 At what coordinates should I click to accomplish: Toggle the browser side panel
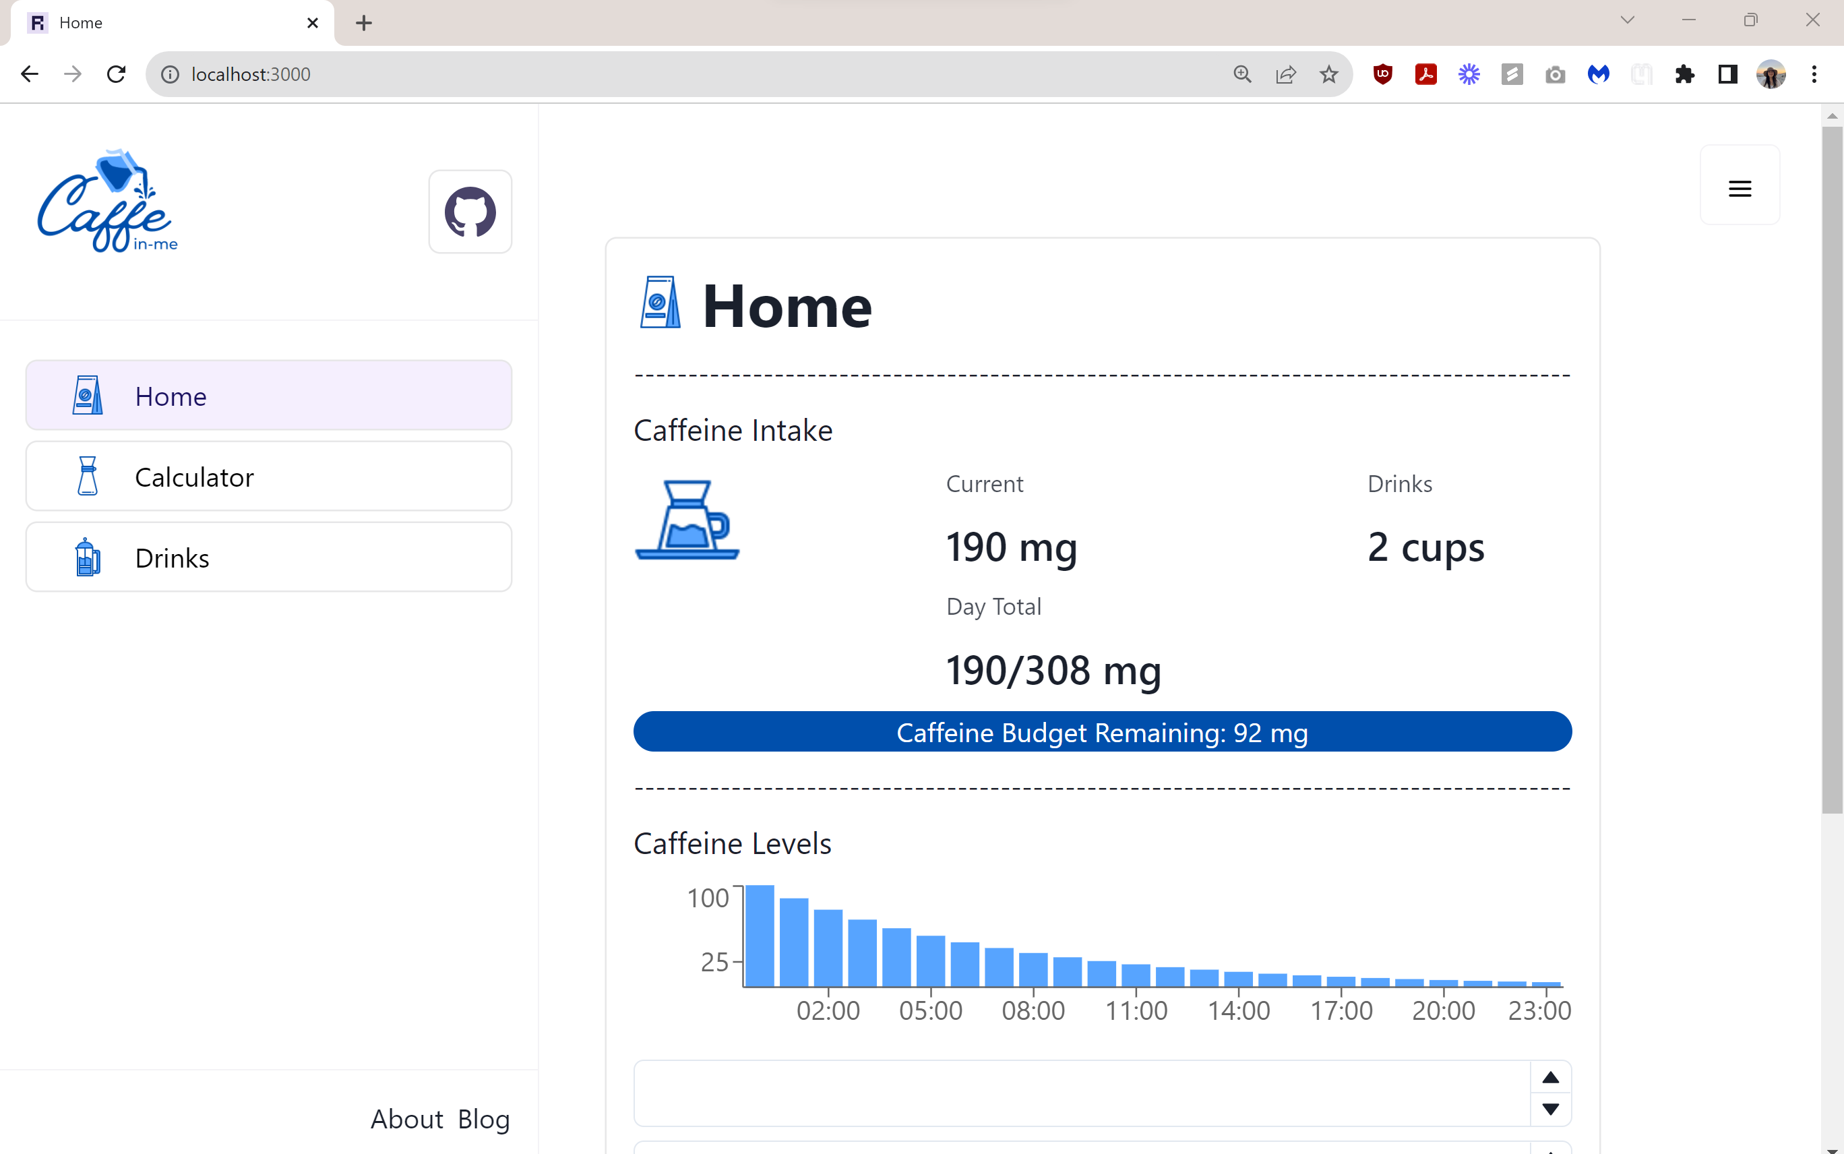tap(1727, 74)
